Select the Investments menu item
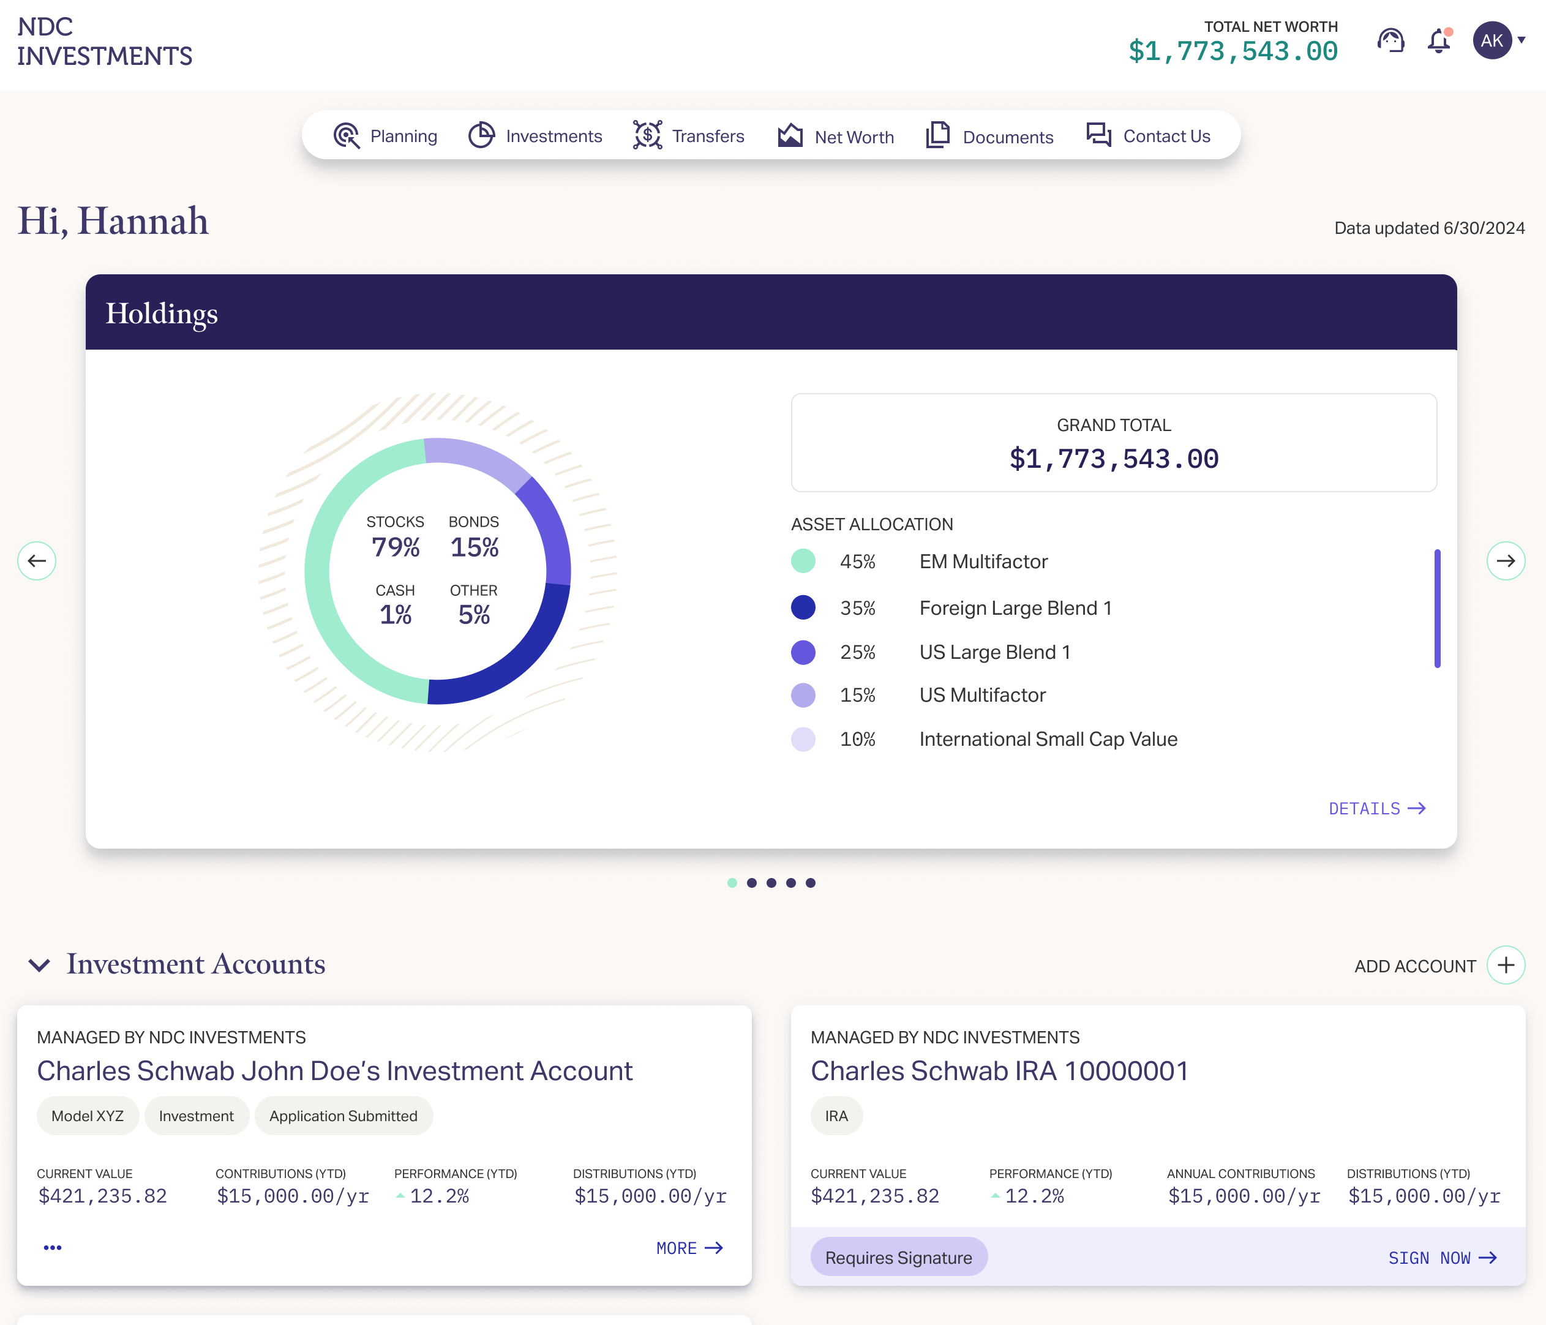 coord(553,136)
